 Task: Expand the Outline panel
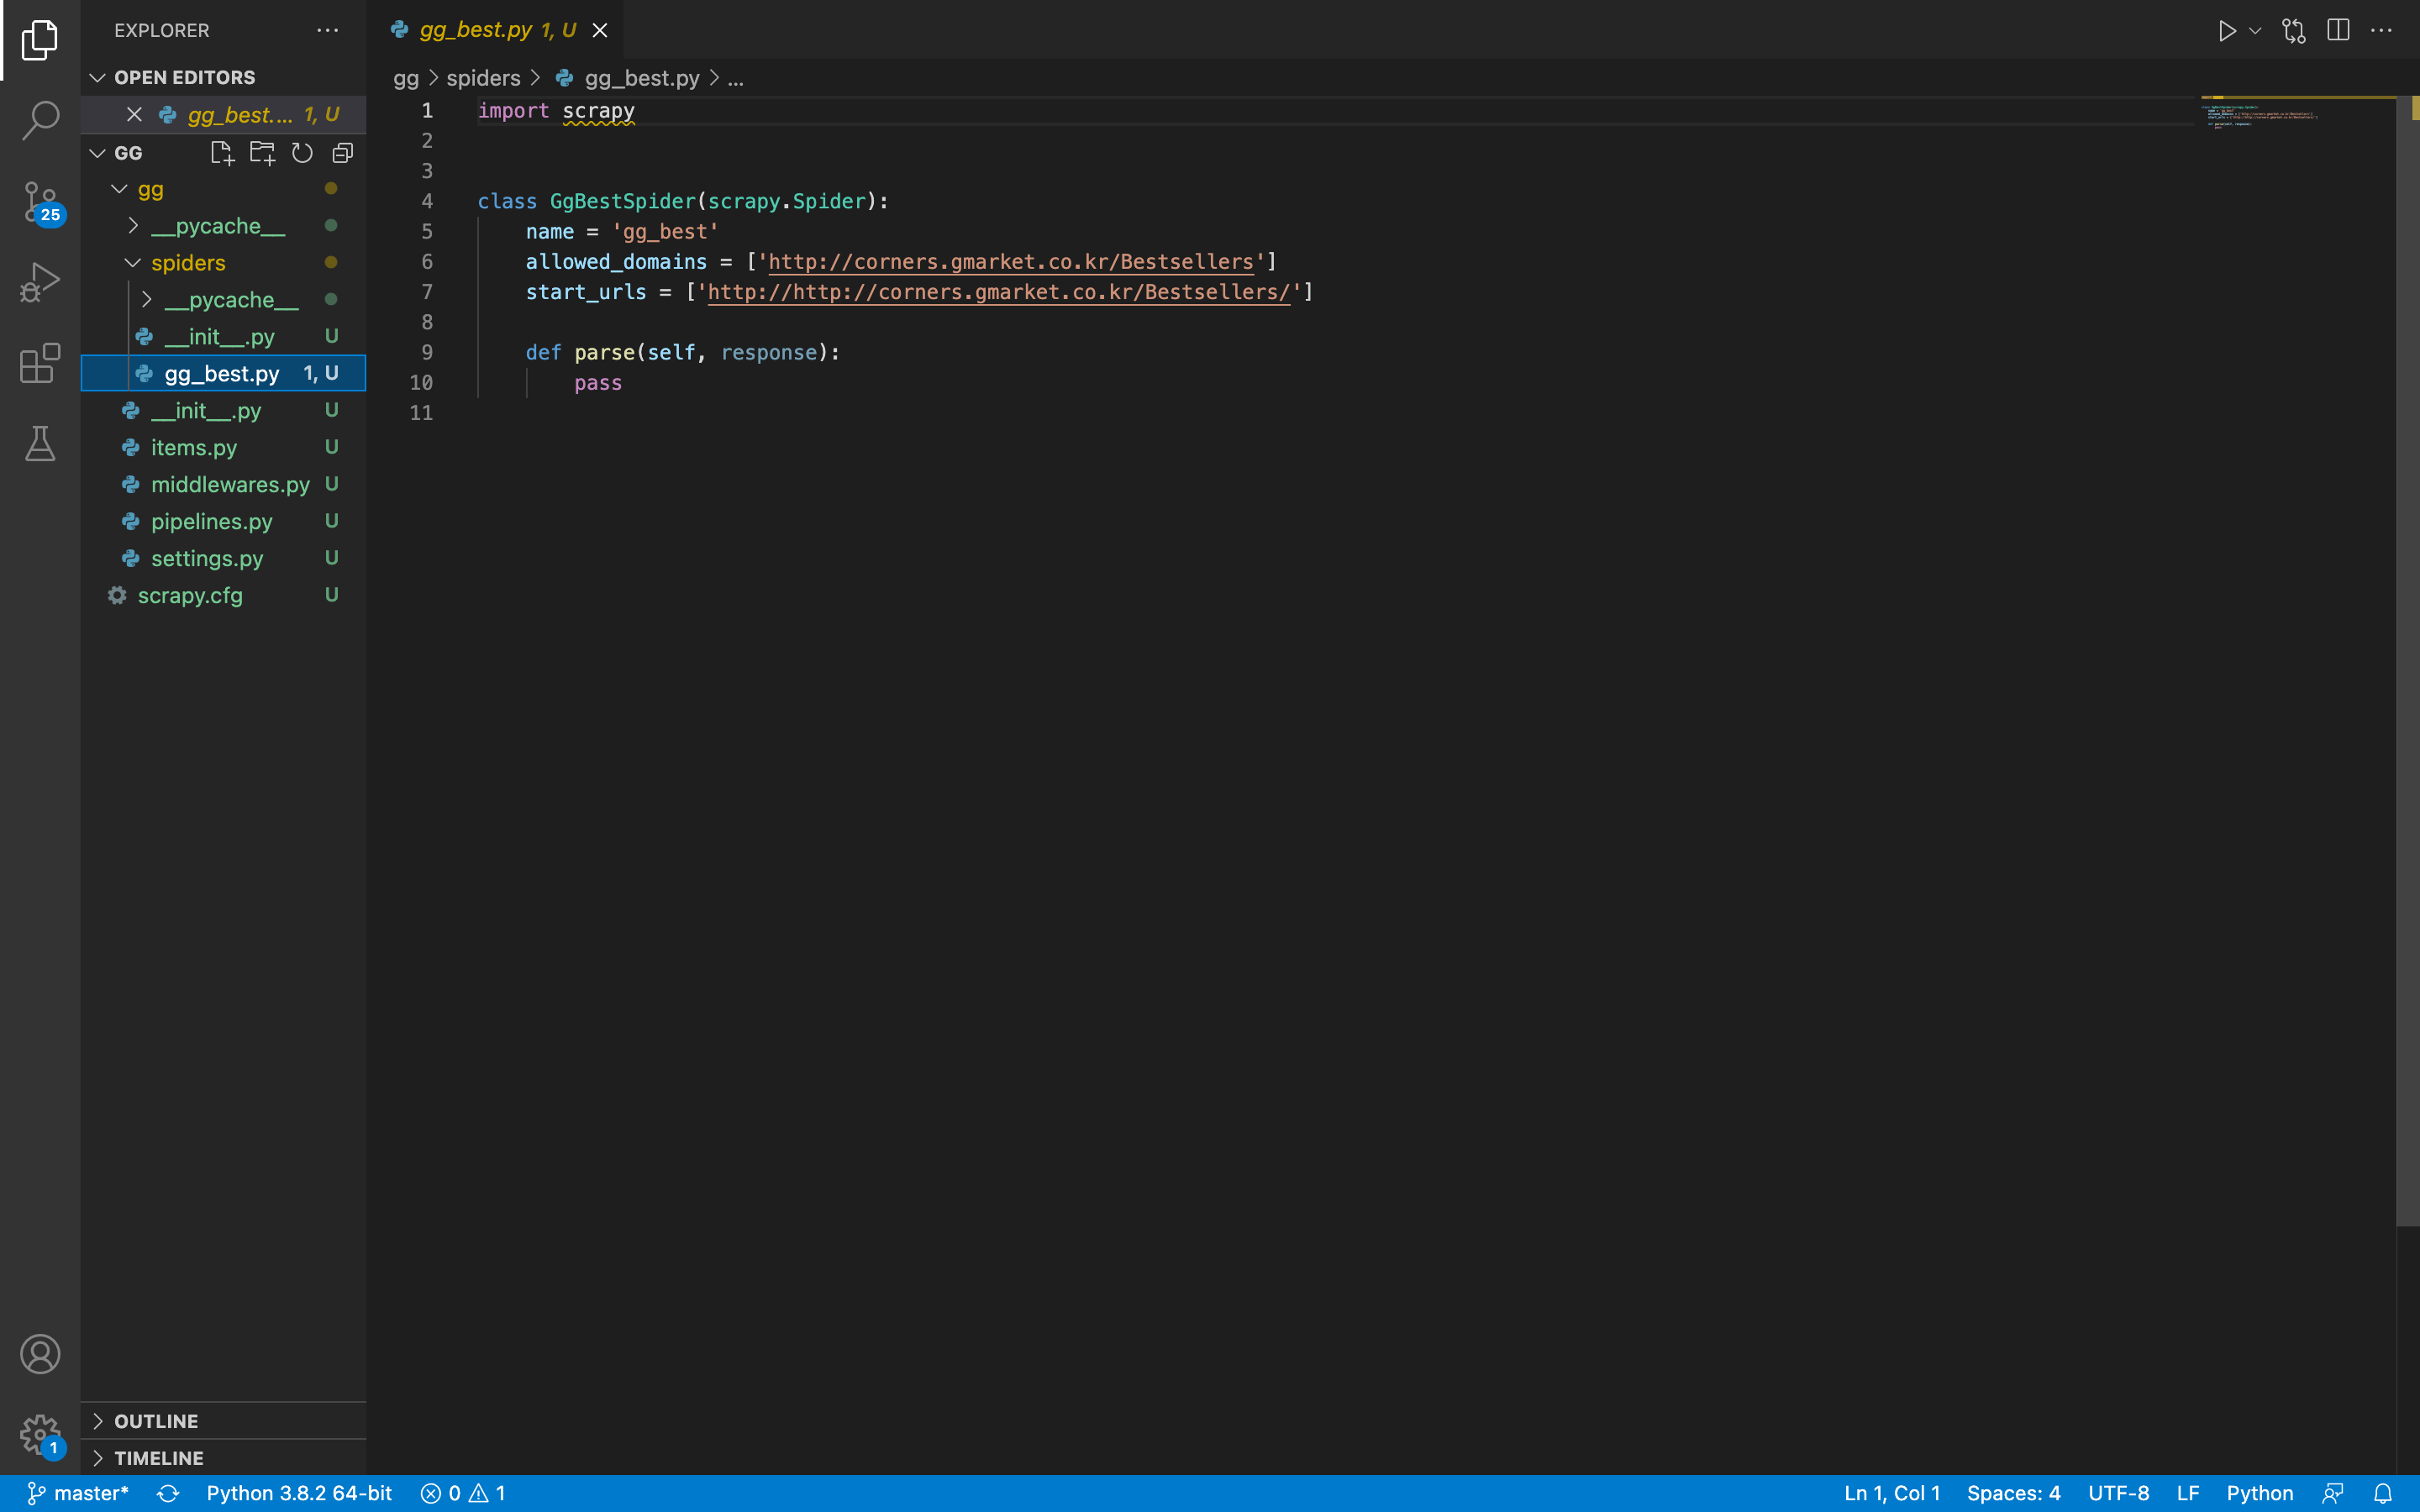[x=224, y=1421]
